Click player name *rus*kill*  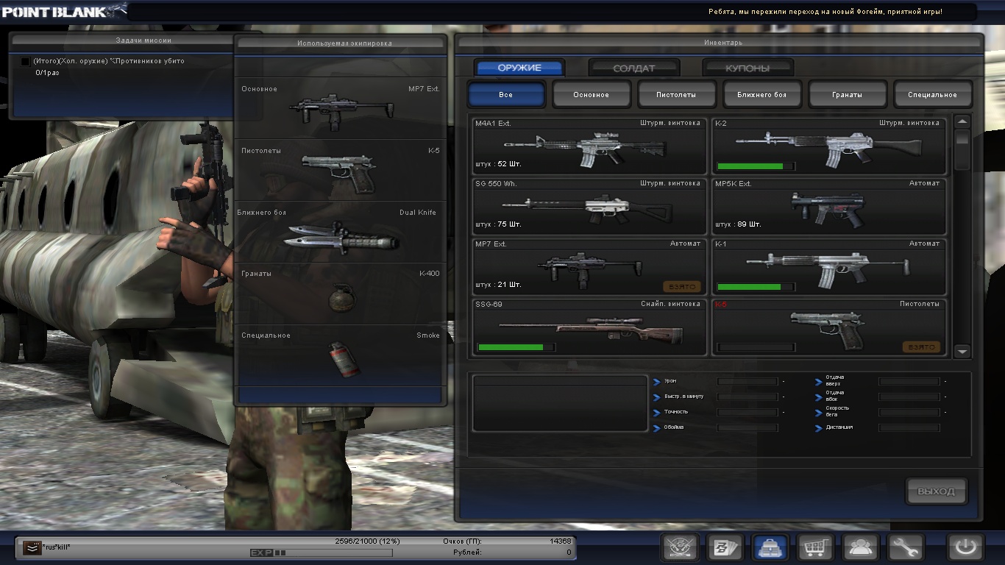tap(57, 547)
